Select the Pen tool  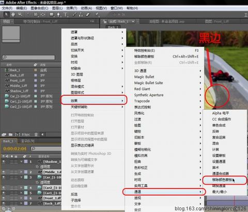click(x=58, y=14)
